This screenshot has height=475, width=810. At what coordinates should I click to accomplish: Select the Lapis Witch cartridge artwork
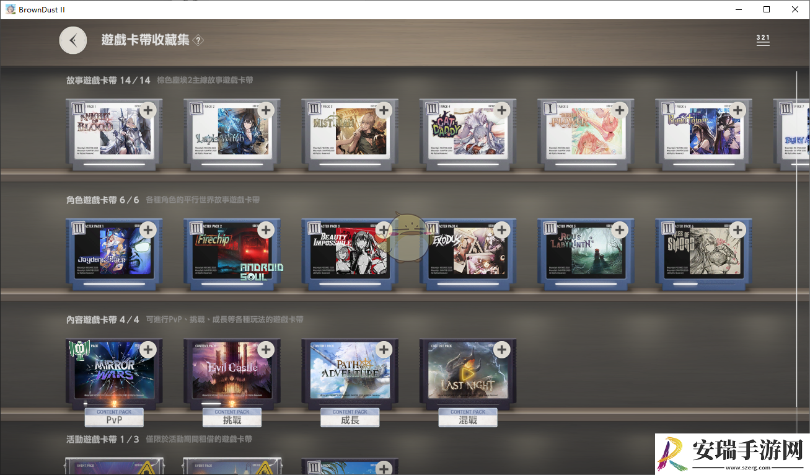tap(232, 131)
